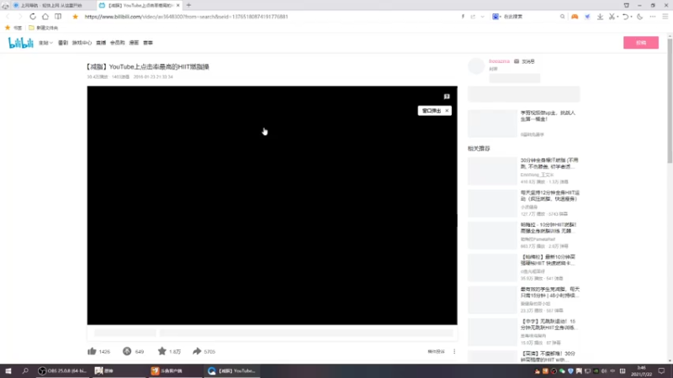Click the browser forward arrow
Screen dimensions: 673x378
[x=19, y=17]
